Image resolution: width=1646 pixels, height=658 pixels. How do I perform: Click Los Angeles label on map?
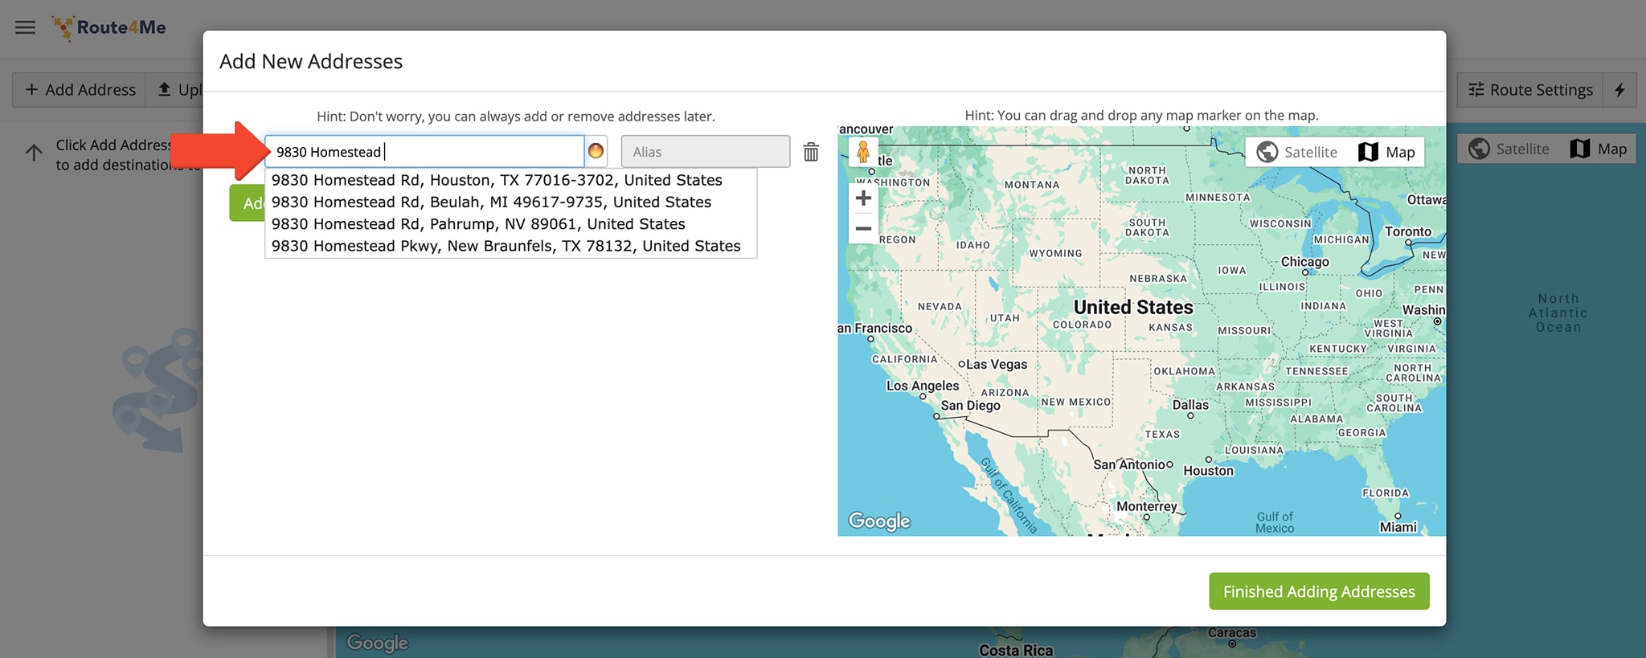point(923,386)
